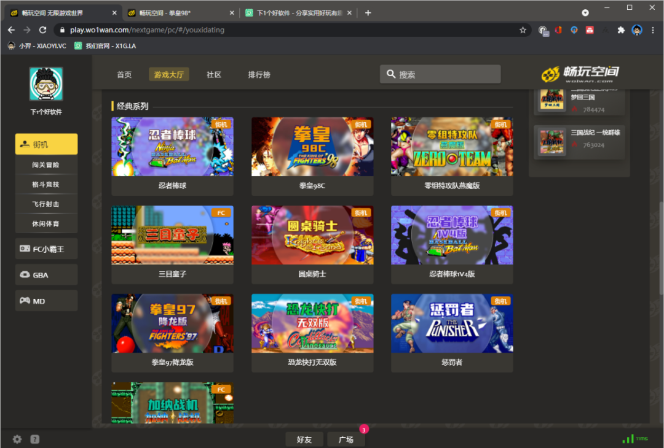Click the help question mark icon
The height and width of the screenshot is (448, 664).
coord(35,439)
